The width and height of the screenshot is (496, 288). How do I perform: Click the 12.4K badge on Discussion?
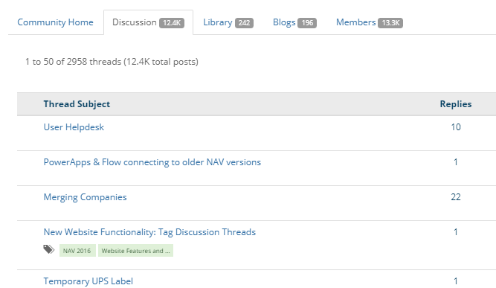(172, 23)
